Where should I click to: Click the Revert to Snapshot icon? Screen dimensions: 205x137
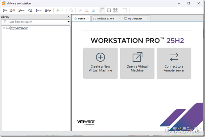click(x=87, y=10)
